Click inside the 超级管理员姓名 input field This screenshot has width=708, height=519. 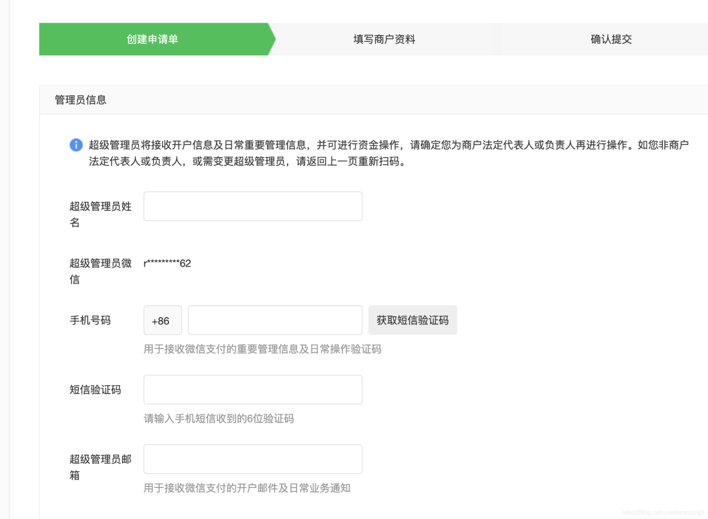tap(252, 205)
